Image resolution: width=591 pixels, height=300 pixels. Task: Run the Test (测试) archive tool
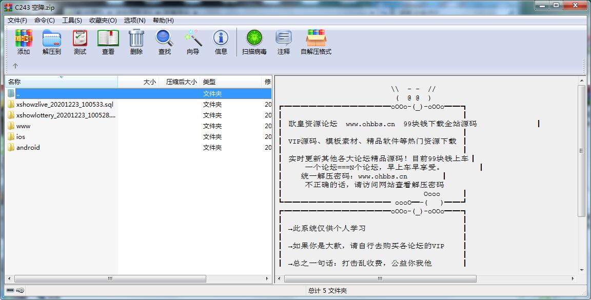click(x=80, y=42)
